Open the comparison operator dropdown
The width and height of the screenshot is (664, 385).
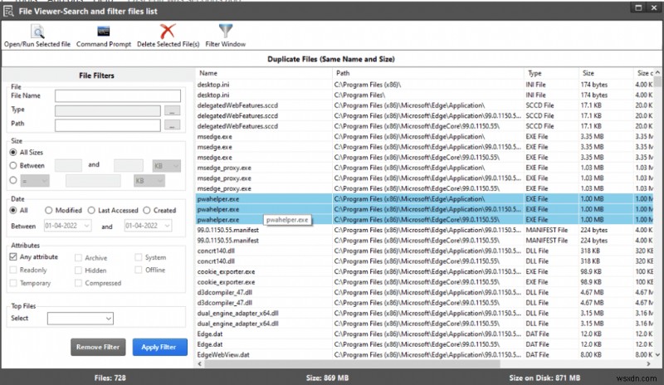(x=34, y=181)
